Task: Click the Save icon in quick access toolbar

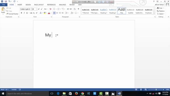Action: point(6,1)
